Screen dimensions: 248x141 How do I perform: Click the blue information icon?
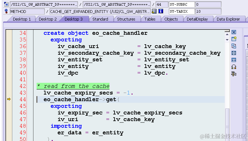tap(161, 11)
